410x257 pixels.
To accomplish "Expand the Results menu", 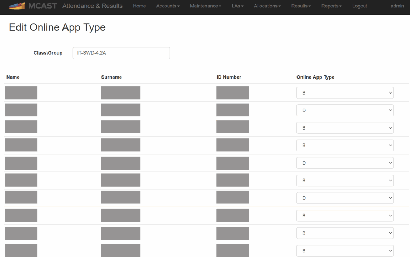I will tap(301, 6).
